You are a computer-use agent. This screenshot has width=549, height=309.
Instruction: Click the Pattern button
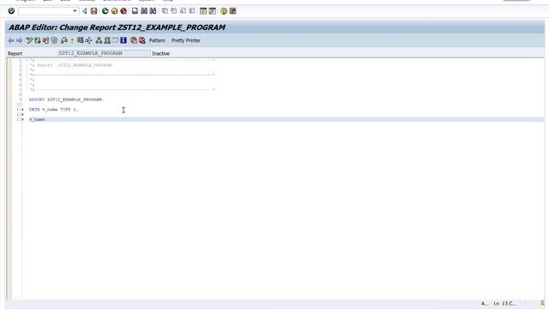(157, 40)
